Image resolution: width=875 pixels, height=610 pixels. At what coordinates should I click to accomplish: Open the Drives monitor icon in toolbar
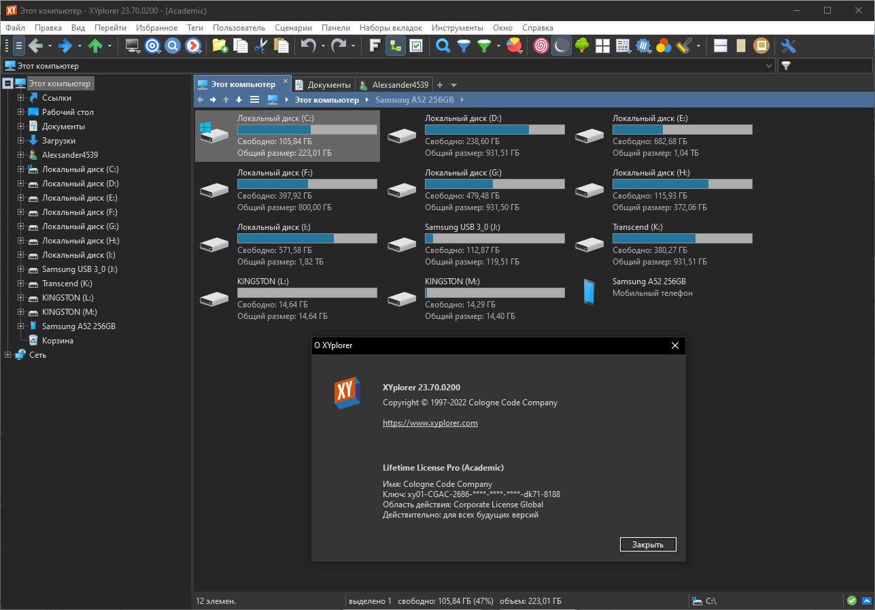point(133,46)
